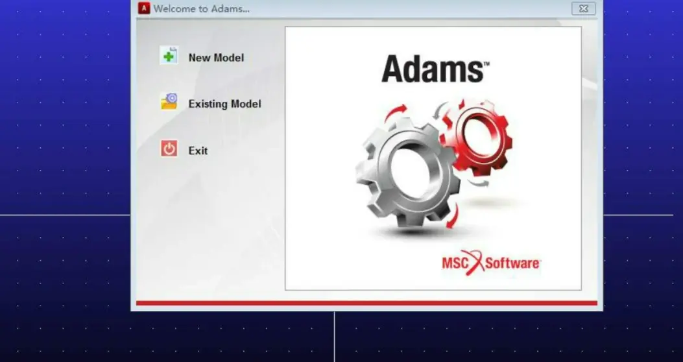Select the New Model label
The image size is (683, 362).
[216, 58]
